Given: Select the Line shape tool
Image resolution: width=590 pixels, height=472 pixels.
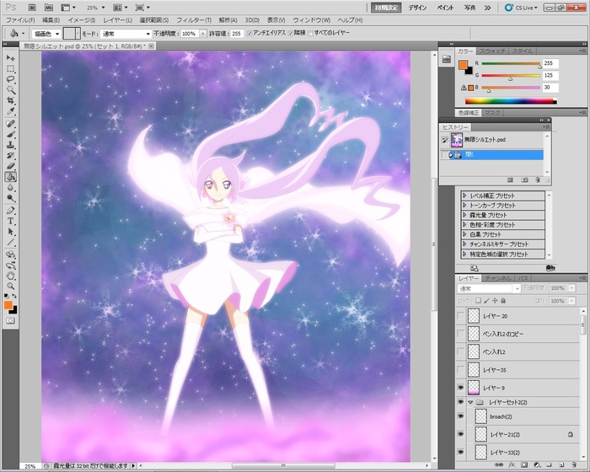Looking at the screenshot, I should point(10,242).
